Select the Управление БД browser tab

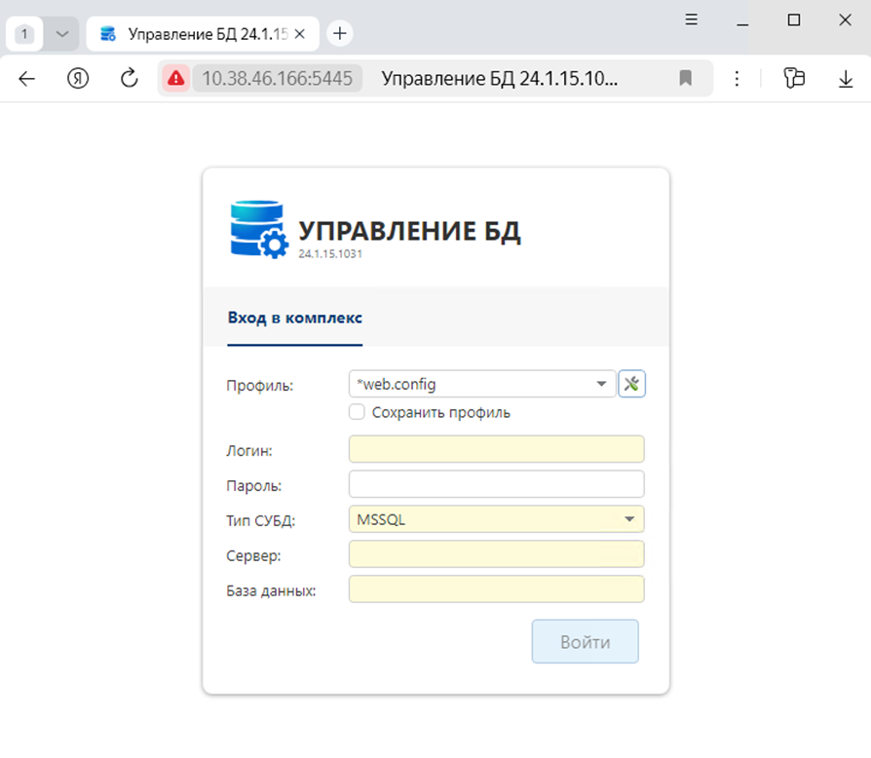[x=203, y=34]
